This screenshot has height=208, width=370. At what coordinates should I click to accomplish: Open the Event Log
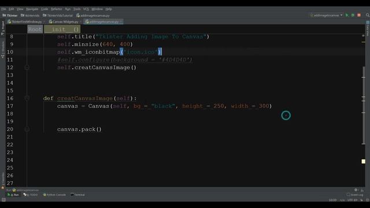tap(355, 195)
